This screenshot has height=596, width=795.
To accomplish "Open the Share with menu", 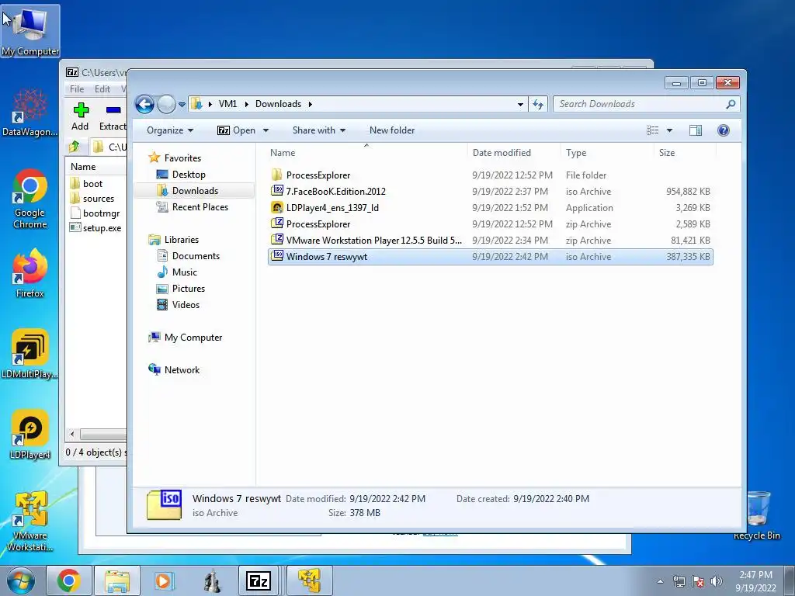I will coord(319,130).
